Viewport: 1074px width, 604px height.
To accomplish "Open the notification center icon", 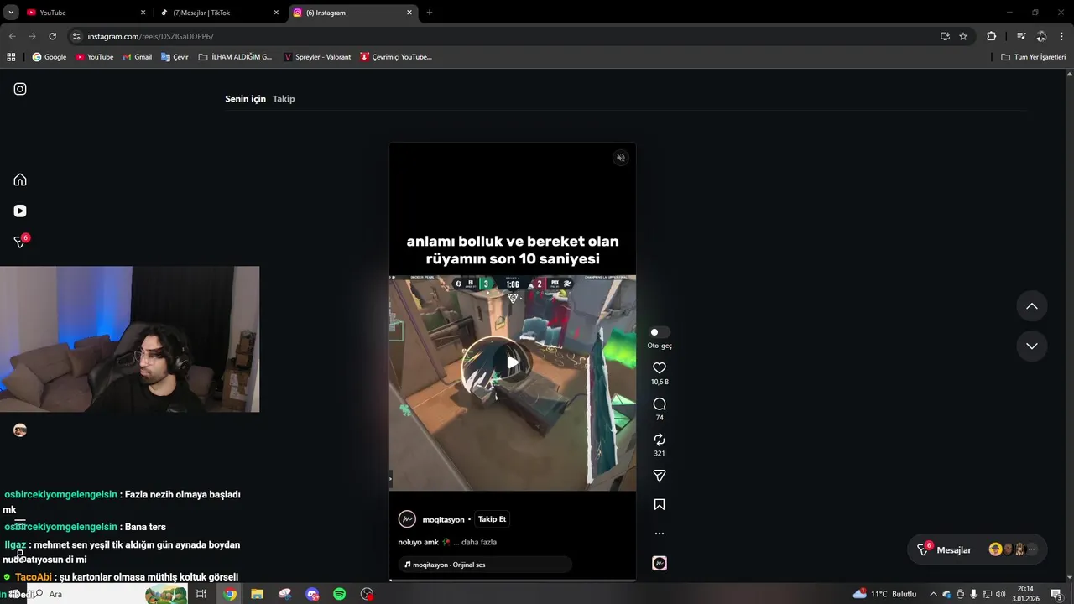I will click(x=1056, y=594).
